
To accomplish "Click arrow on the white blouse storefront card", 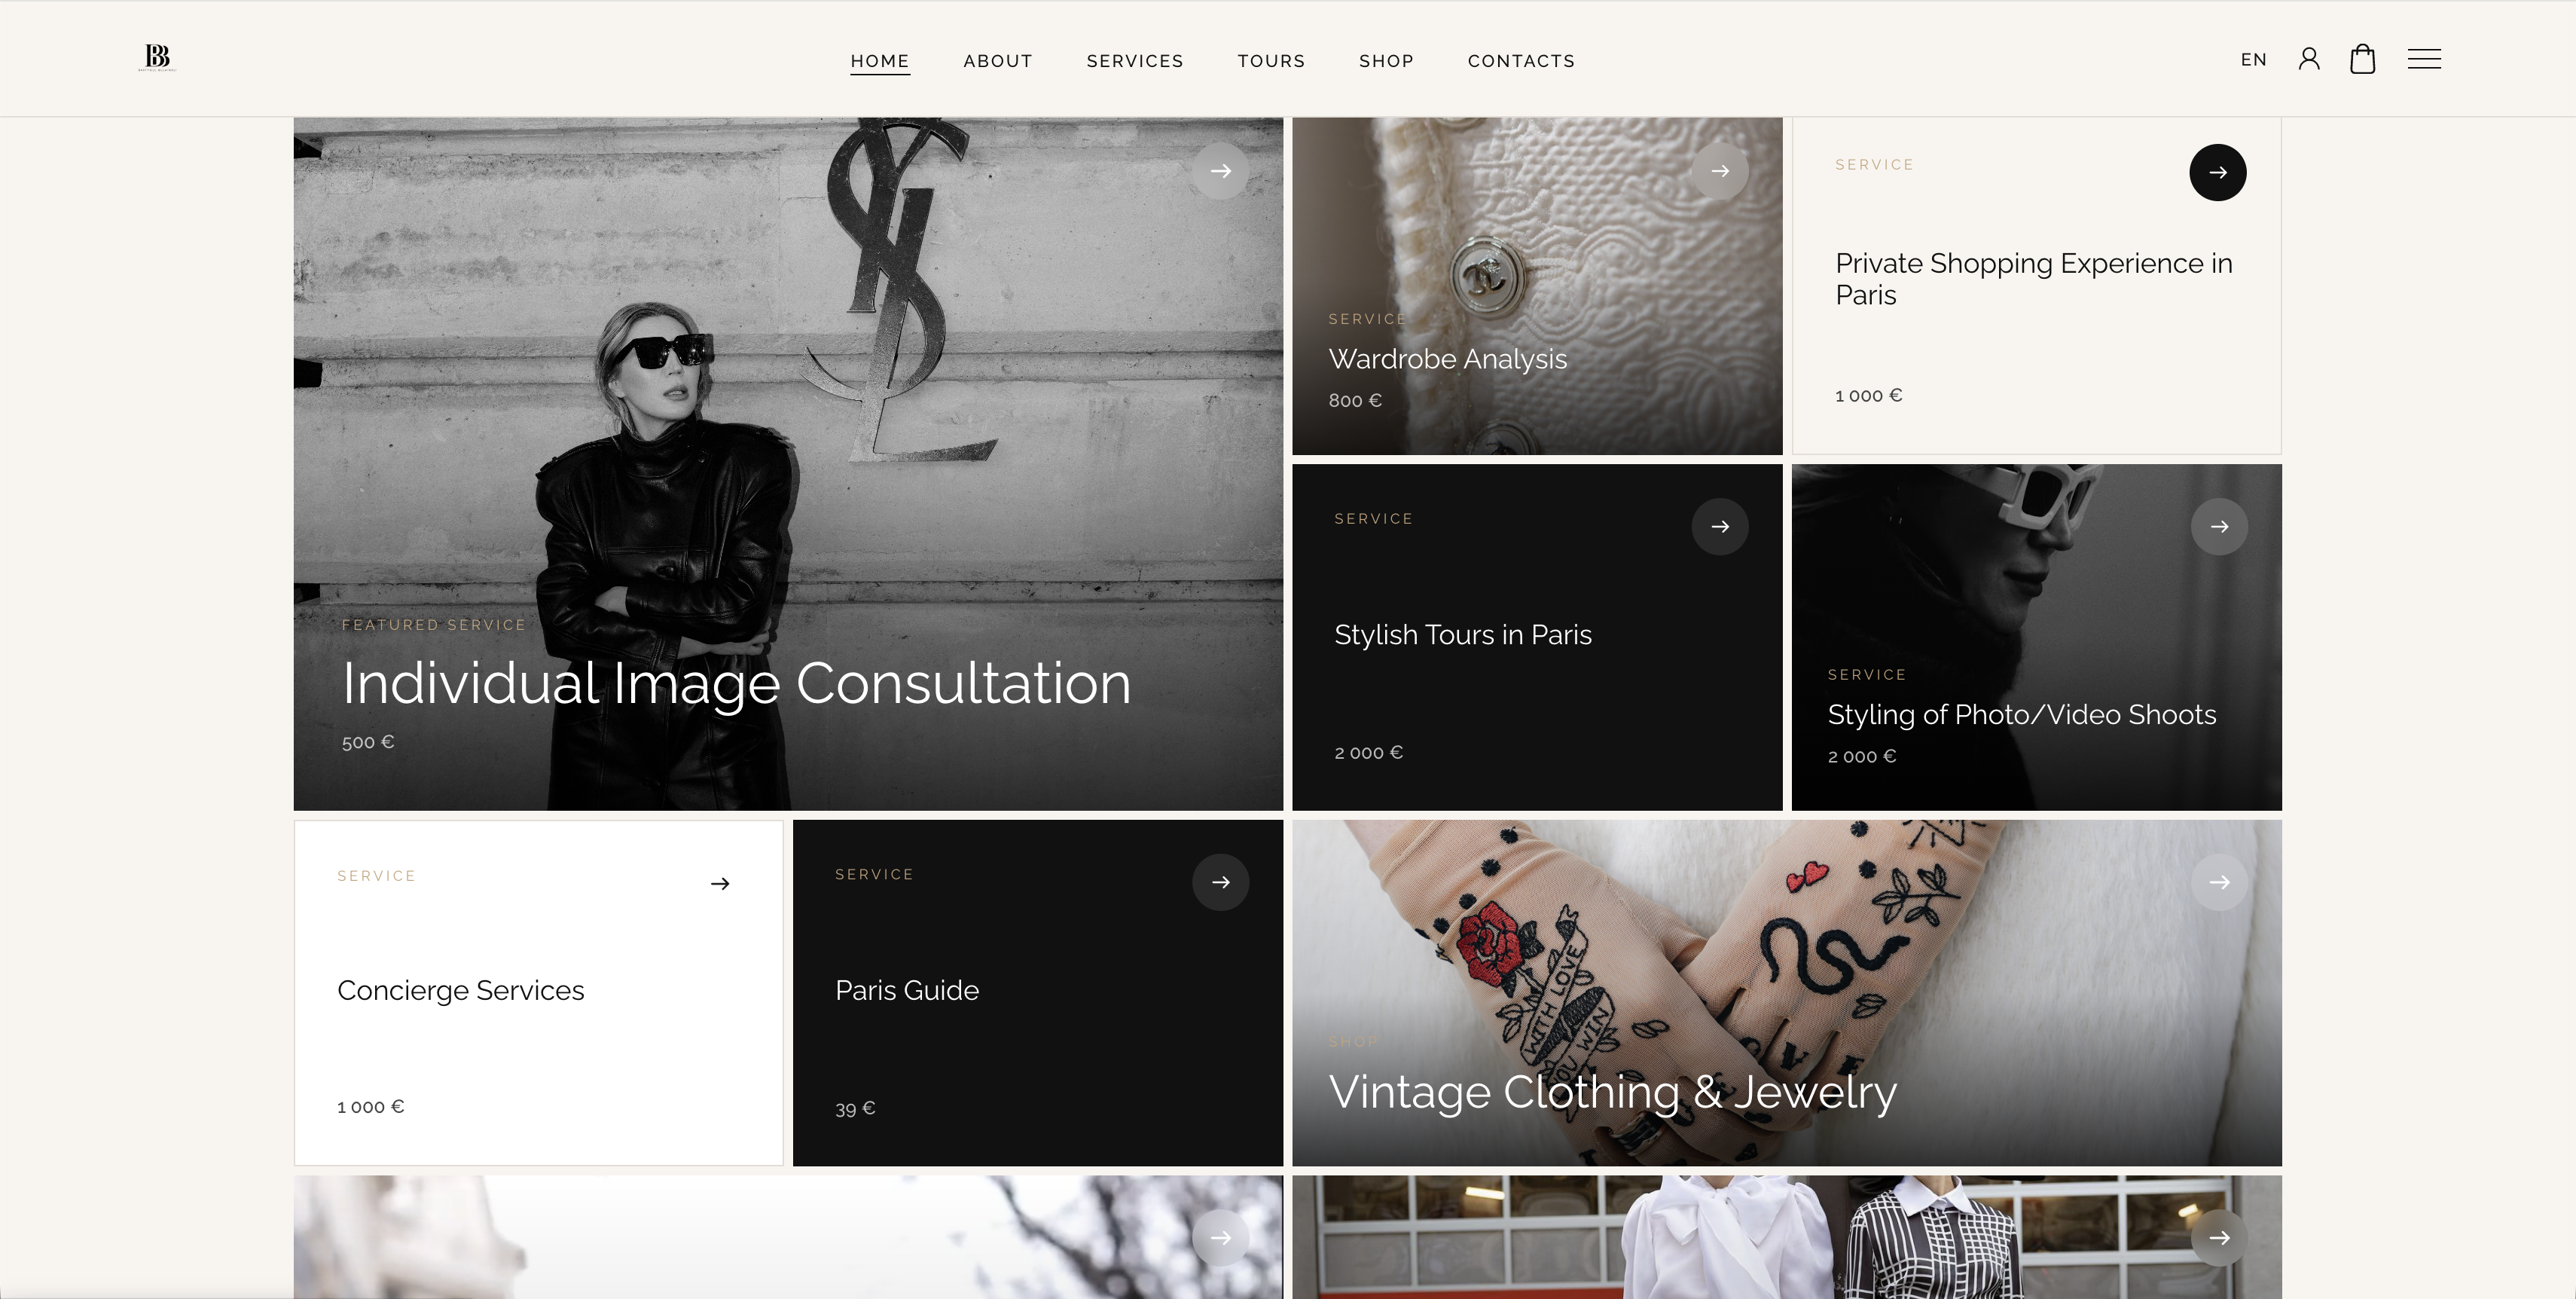I will click(2219, 1238).
